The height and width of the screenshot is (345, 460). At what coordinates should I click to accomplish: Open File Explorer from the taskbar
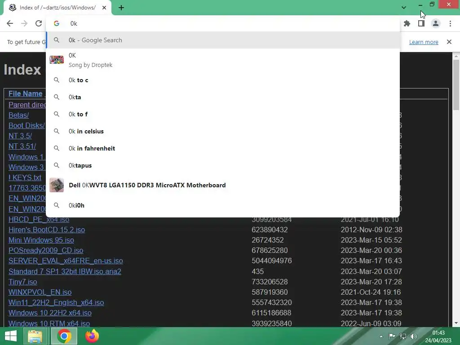click(35, 336)
